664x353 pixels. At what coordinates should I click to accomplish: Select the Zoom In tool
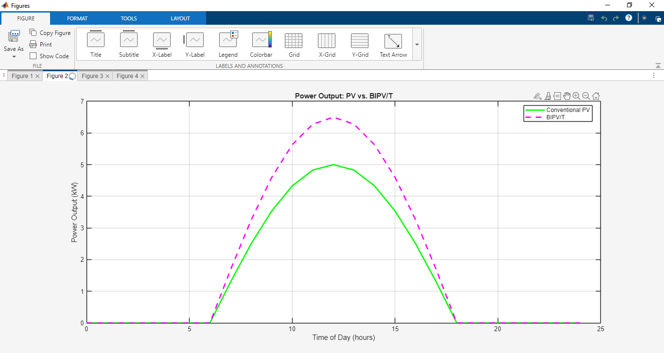click(577, 96)
